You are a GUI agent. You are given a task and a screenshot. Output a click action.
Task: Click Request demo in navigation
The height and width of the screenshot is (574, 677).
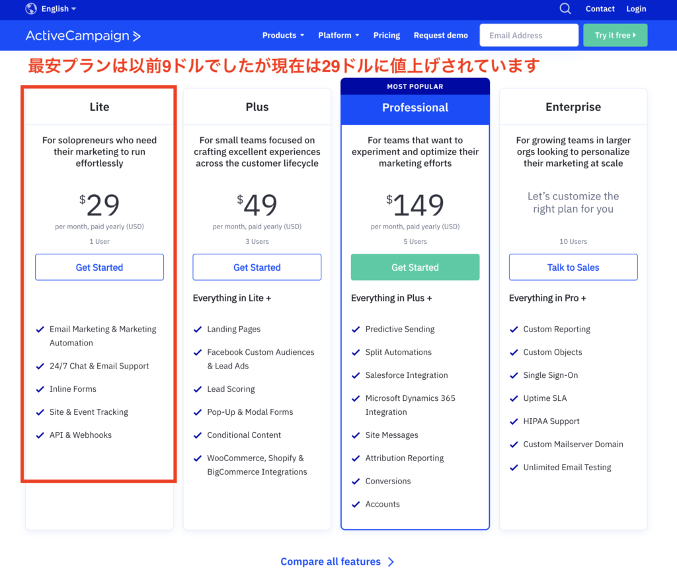441,36
